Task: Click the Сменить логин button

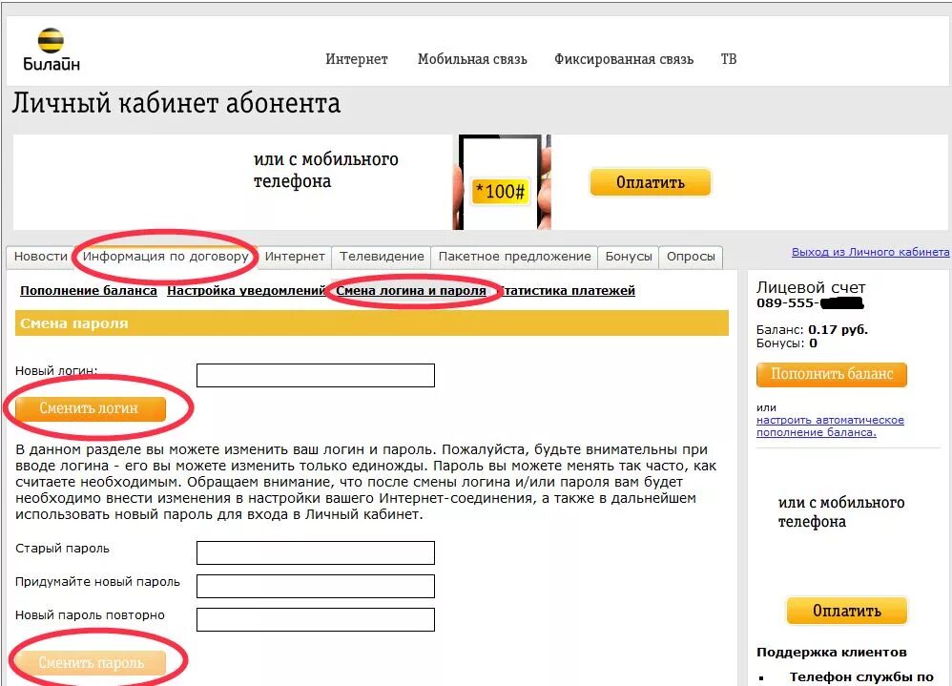Action: pyautogui.click(x=90, y=408)
